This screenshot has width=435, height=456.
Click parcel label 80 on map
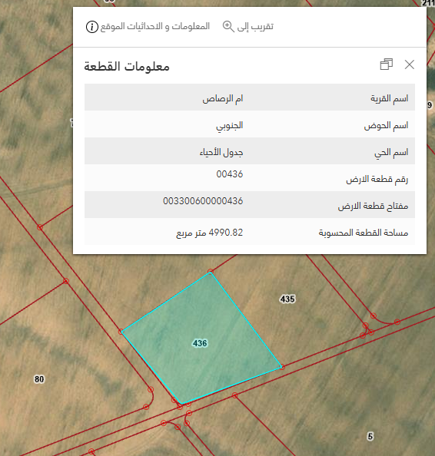(39, 379)
